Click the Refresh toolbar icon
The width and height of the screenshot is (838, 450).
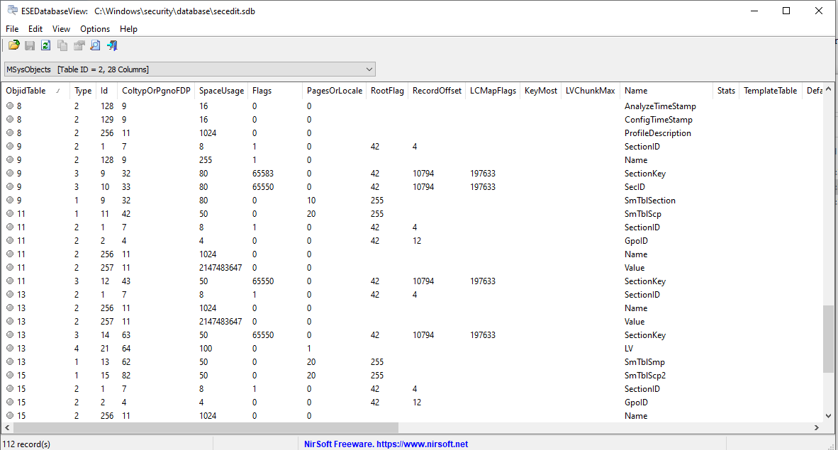[46, 45]
